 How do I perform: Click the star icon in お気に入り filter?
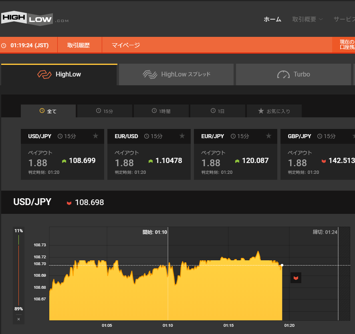point(261,111)
